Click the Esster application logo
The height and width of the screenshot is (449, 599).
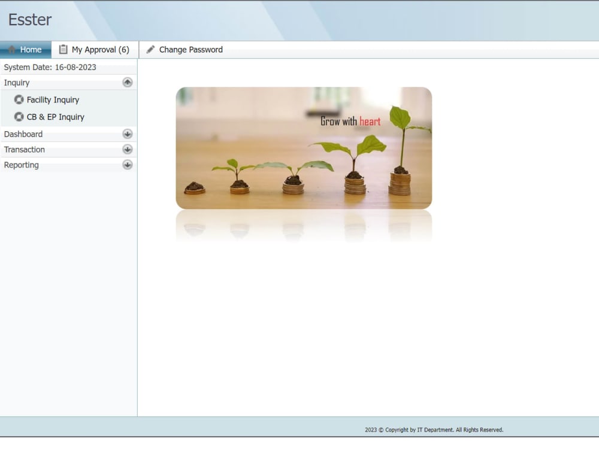(29, 20)
